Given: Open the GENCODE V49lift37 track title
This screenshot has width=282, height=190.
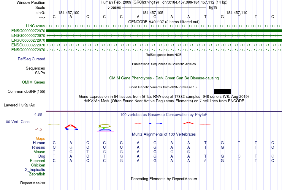Looking at the screenshot, I should pos(164,22).
